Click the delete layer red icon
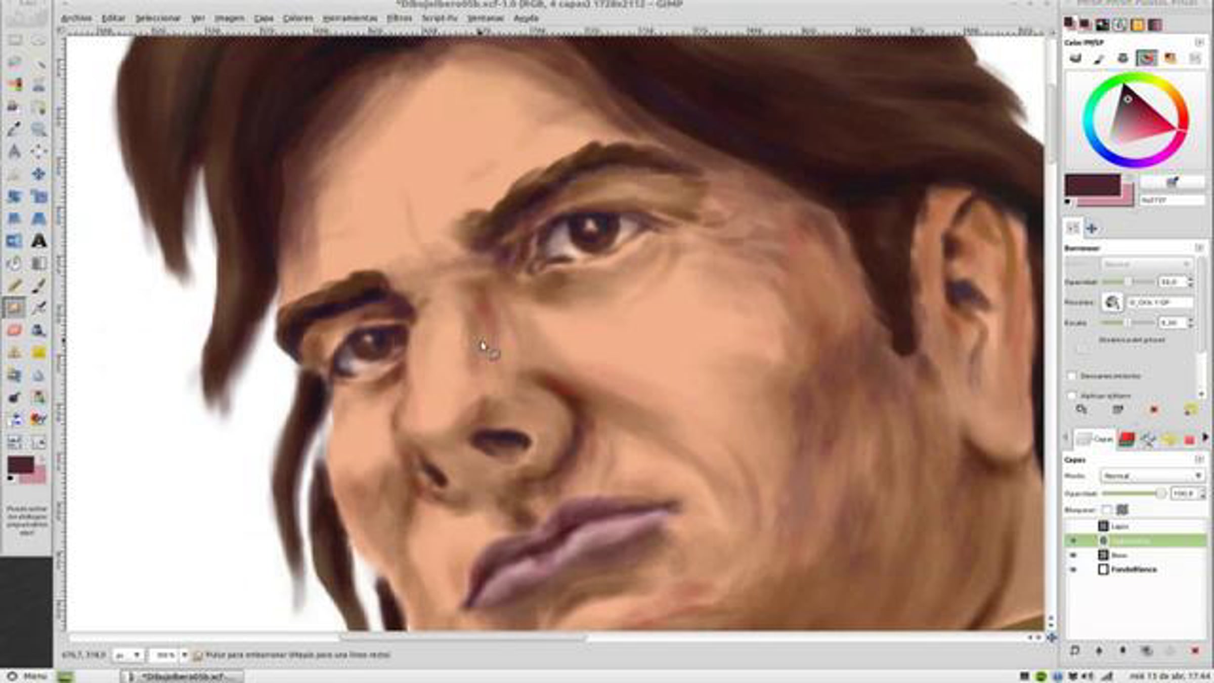1214x683 pixels. pyautogui.click(x=1195, y=651)
